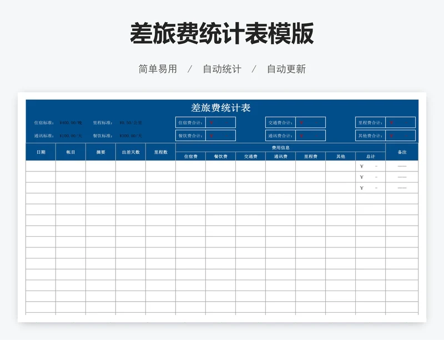444x340 pixels.
Task: Select the 摘要 column header
Action: click(x=101, y=152)
